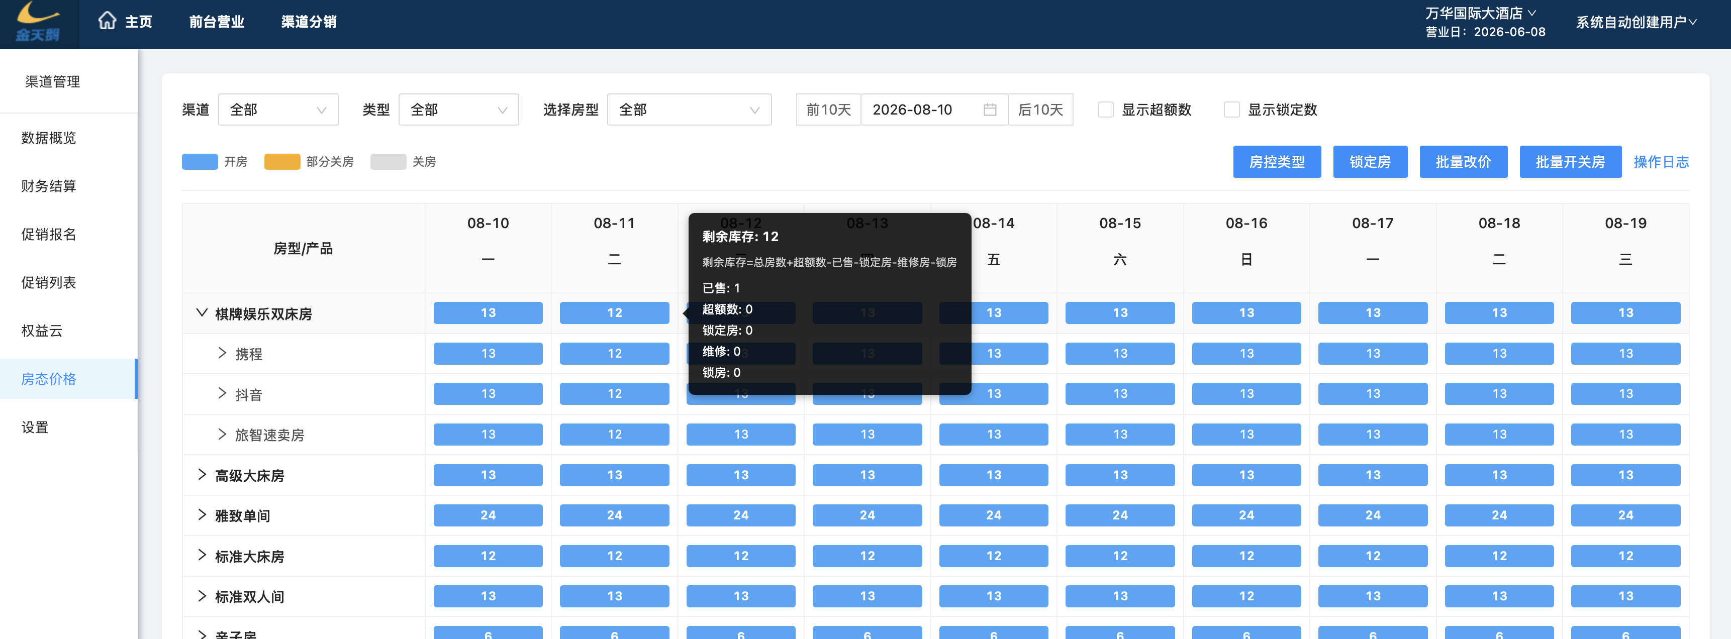1731x639 pixels.
Task: Click the 房控类型 button
Action: click(x=1277, y=162)
